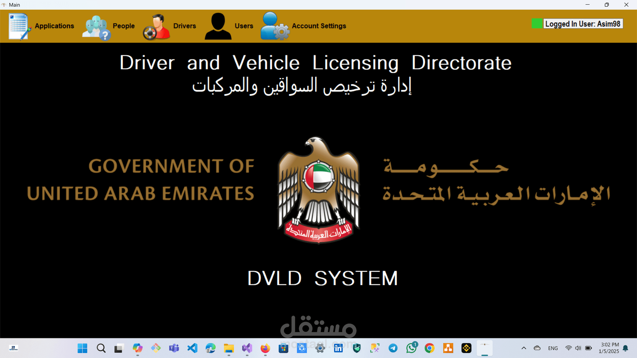Open Telegram from the taskbar

(x=393, y=348)
